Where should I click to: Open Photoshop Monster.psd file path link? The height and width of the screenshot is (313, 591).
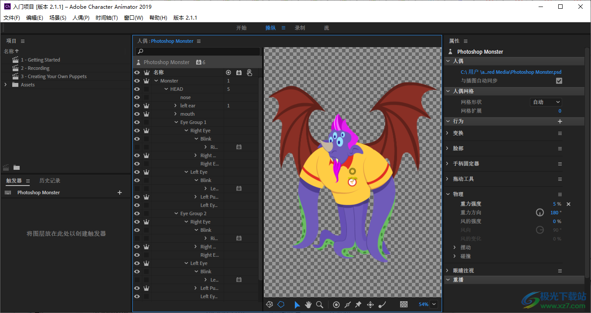click(x=511, y=72)
